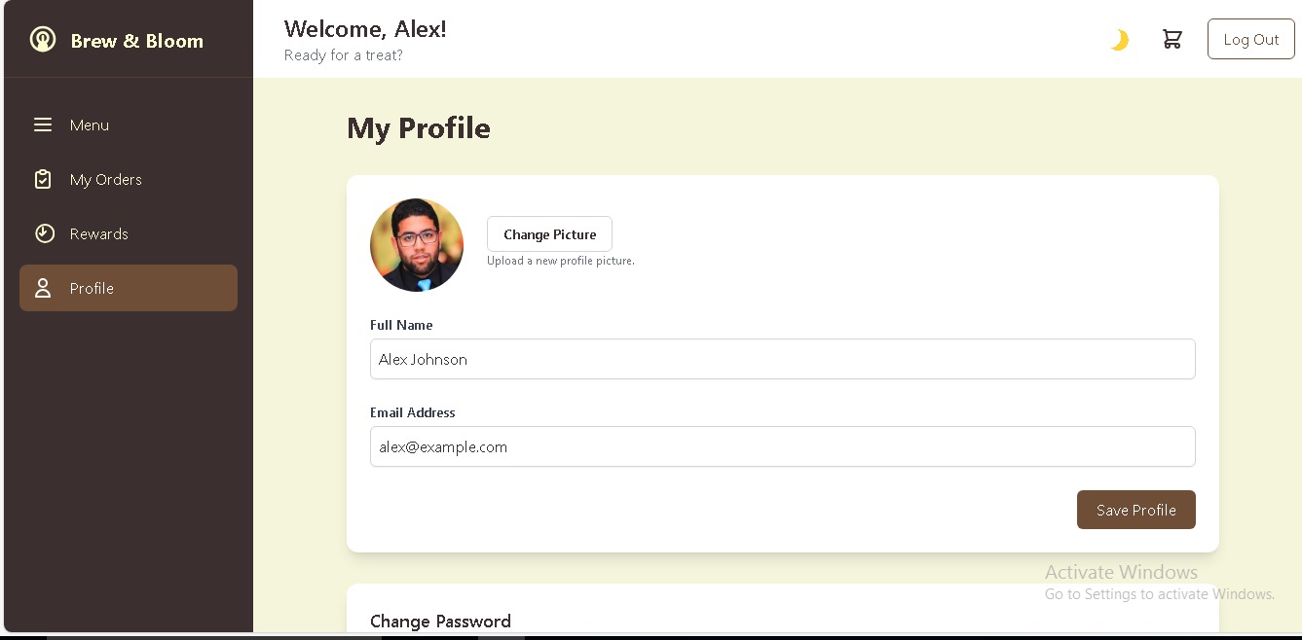Click the Profile person icon
This screenshot has height=640, width=1302.
[43, 288]
